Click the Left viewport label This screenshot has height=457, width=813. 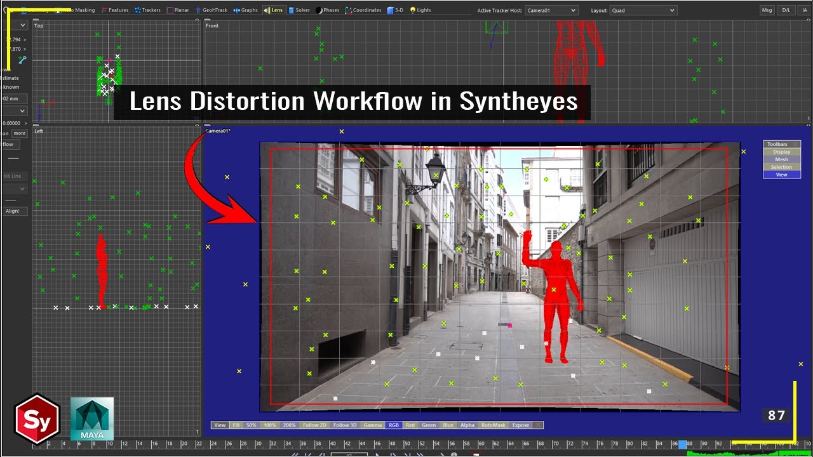[39, 131]
